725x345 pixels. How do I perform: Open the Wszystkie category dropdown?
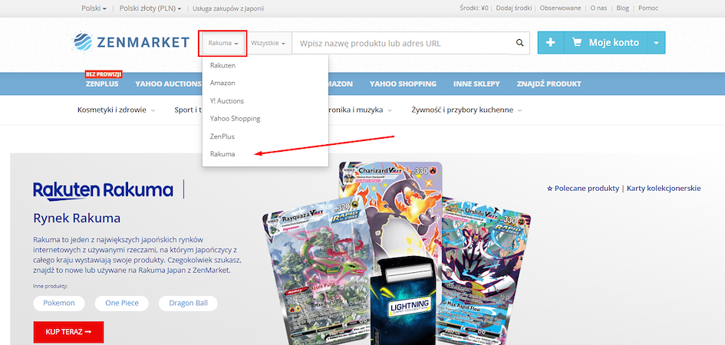[269, 43]
